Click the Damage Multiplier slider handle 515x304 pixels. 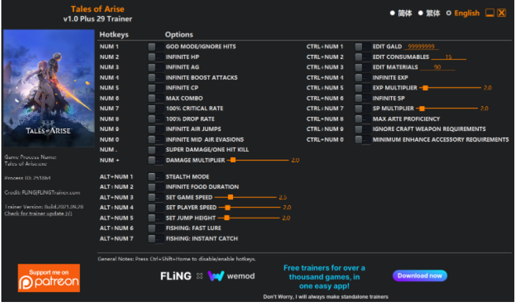(233, 160)
